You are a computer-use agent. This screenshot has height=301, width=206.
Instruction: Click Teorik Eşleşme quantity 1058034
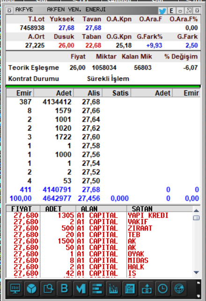104,67
